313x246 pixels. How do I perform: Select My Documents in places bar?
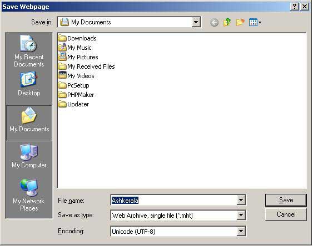[x=29, y=120]
